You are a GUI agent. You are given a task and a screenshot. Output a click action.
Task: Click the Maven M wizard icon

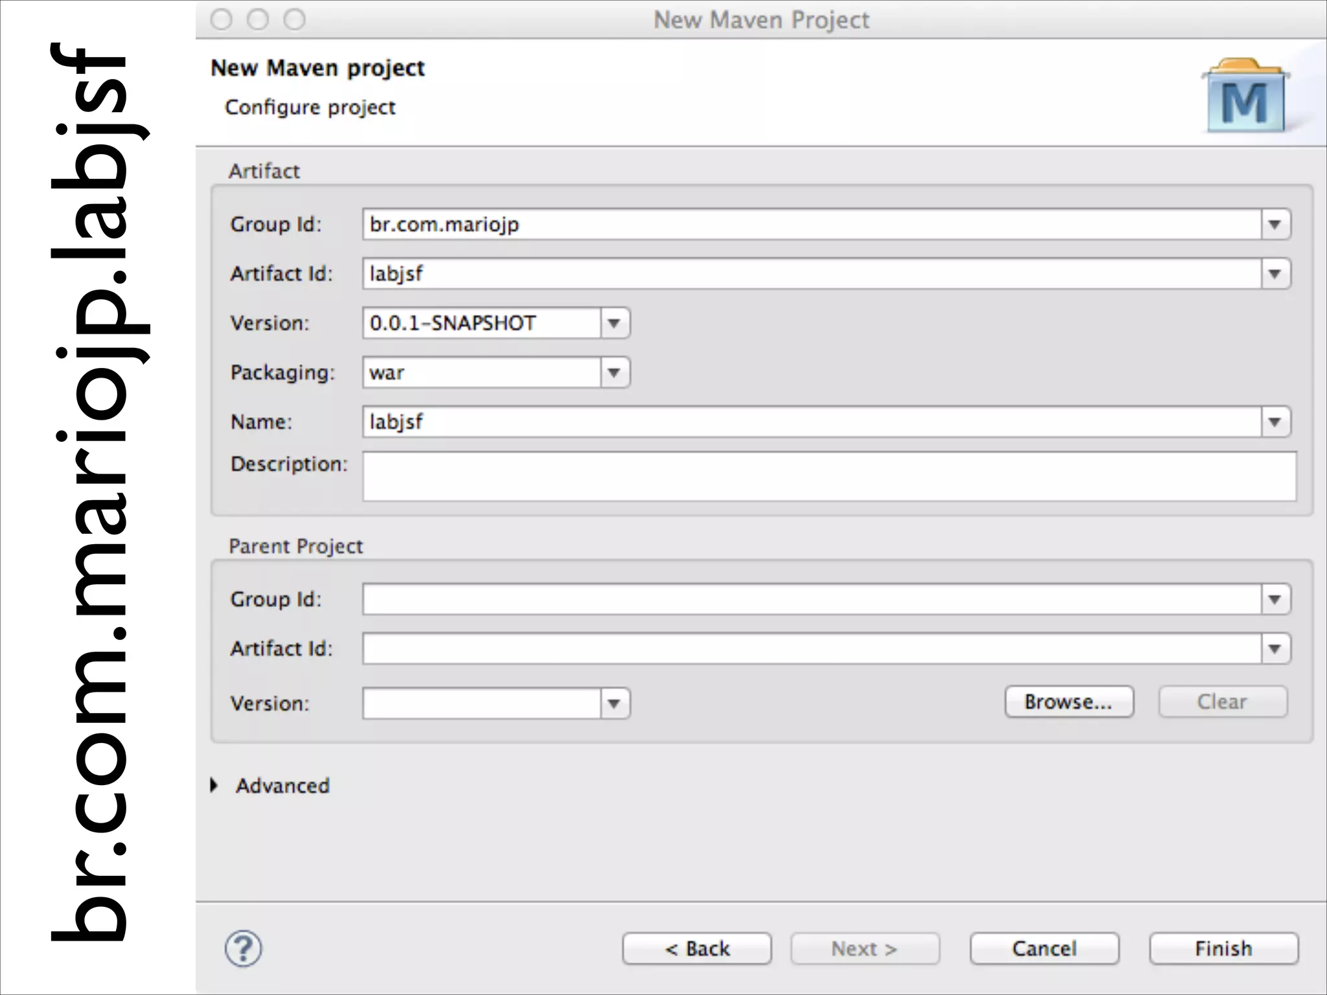point(1245,97)
